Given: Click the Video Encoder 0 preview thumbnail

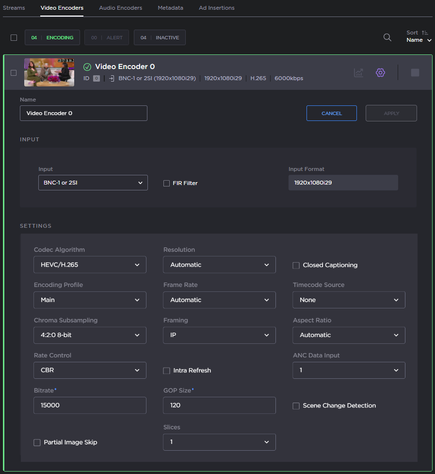Looking at the screenshot, I should (x=49, y=72).
